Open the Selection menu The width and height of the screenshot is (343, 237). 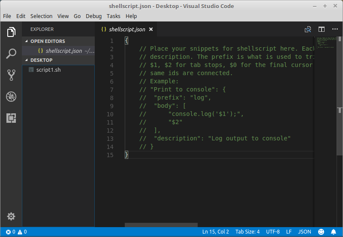click(x=41, y=16)
